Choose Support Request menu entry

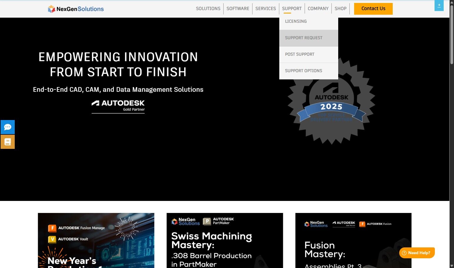[x=309, y=38]
